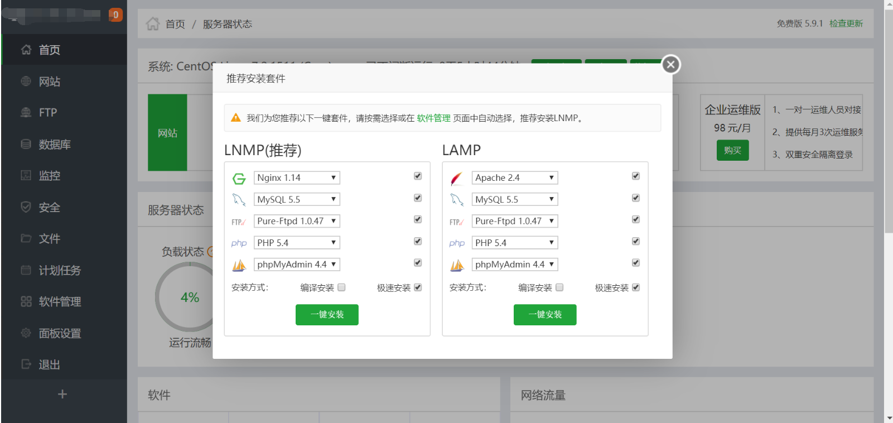Uncheck the Nginx 1.14 checkbox in LNMP
893x423 pixels.
point(418,176)
